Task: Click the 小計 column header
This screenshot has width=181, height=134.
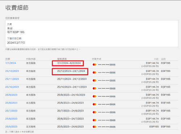Action: tap(156, 59)
